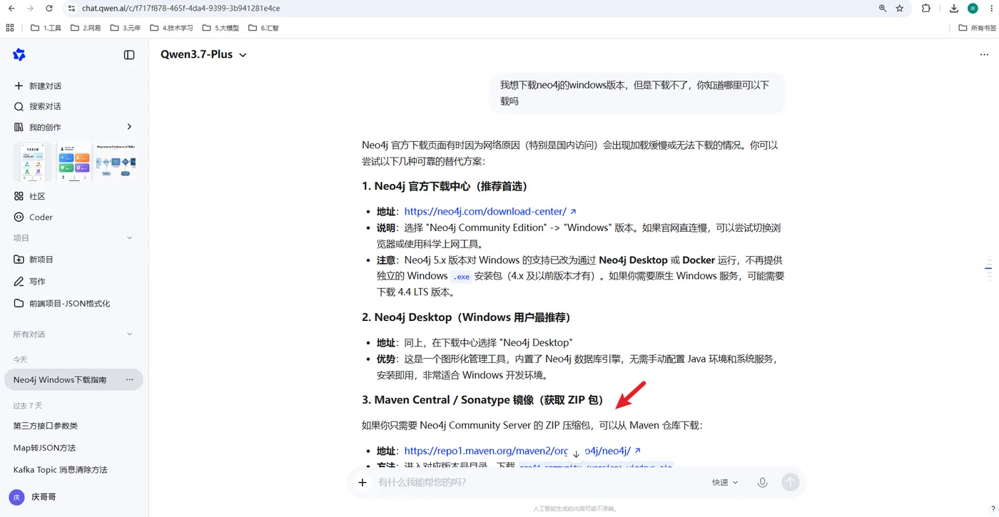This screenshot has height=517, width=999.
Task: Open 2.网易 bookmark folder
Action: [x=86, y=28]
